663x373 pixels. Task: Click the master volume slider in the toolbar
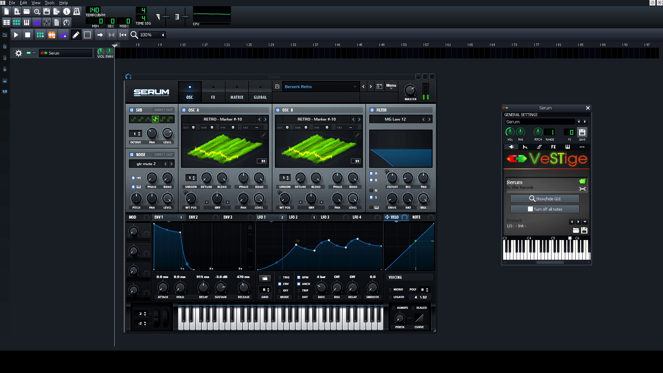click(165, 17)
